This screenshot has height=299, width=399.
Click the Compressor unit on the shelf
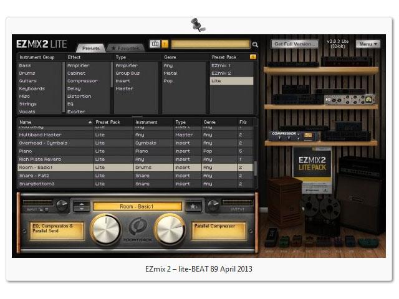click(282, 134)
